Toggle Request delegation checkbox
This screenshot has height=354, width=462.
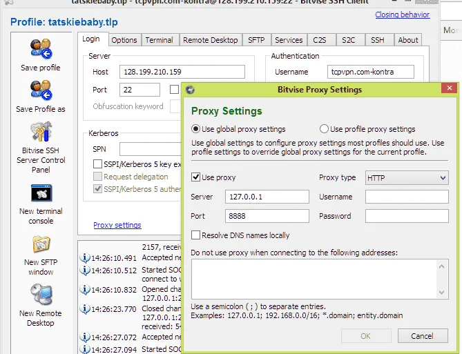97,177
